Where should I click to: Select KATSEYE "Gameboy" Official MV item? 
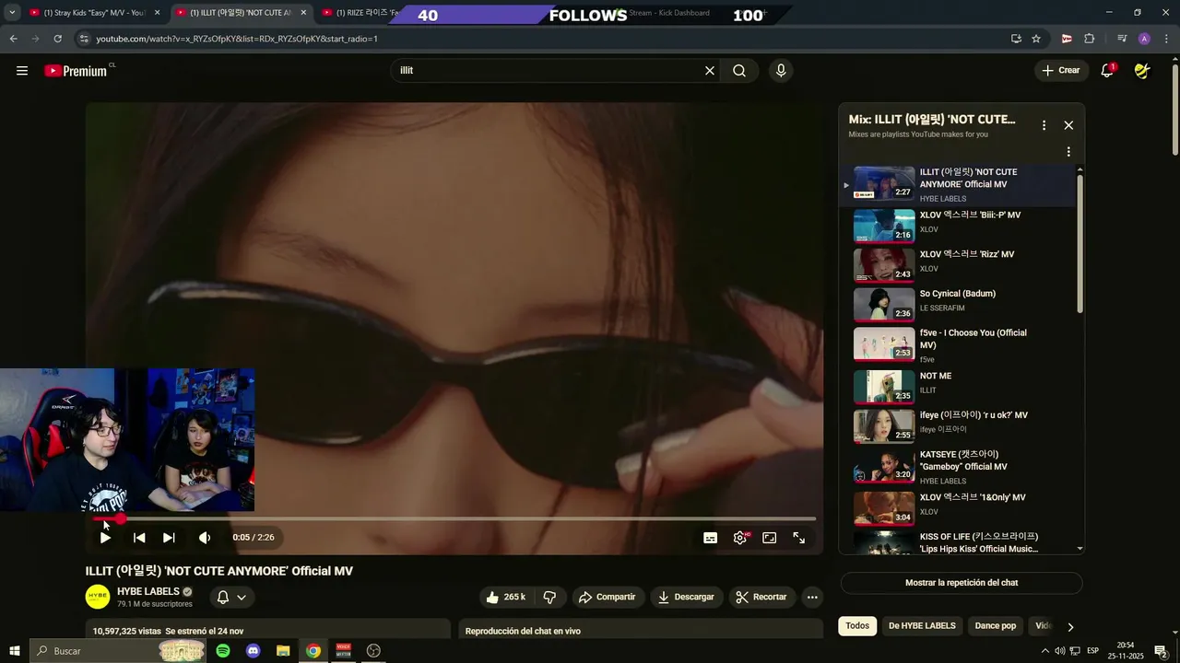(x=957, y=467)
